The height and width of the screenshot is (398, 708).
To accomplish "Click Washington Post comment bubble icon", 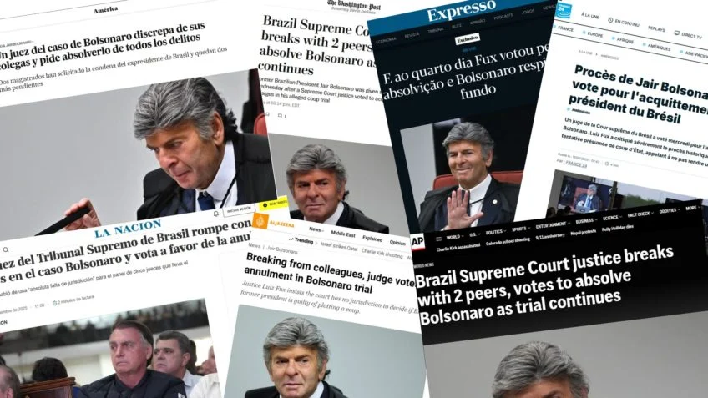I will [x=281, y=116].
